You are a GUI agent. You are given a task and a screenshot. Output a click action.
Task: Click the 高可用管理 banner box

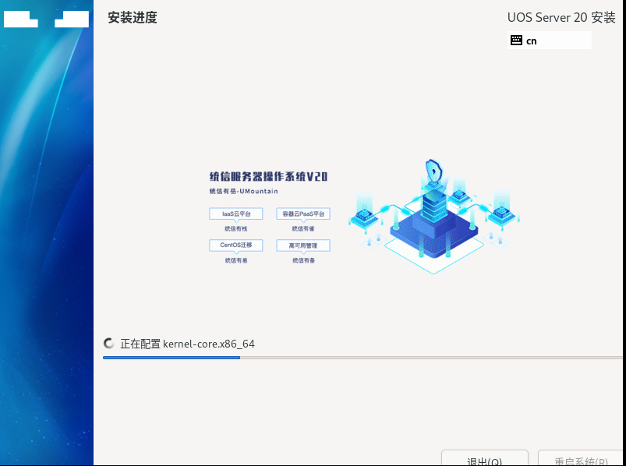(x=303, y=245)
